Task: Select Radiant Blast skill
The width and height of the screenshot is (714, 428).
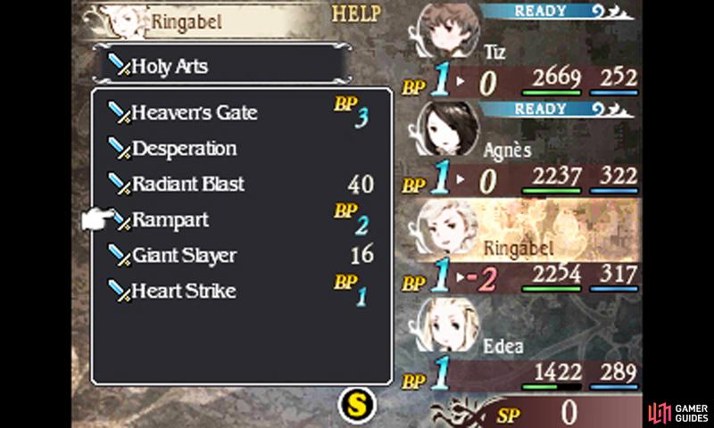Action: pyautogui.click(x=241, y=184)
